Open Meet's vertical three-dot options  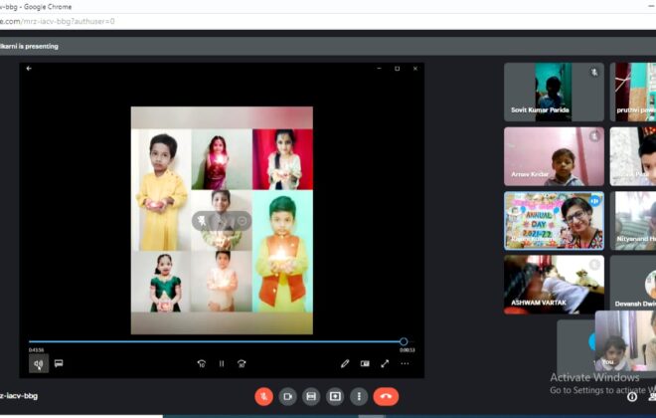pyautogui.click(x=359, y=396)
